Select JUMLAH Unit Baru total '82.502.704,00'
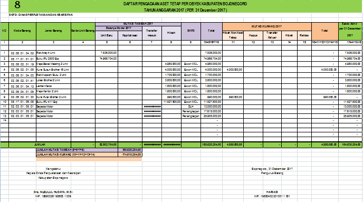Viewport: 363px width, 202px height. coord(107,145)
